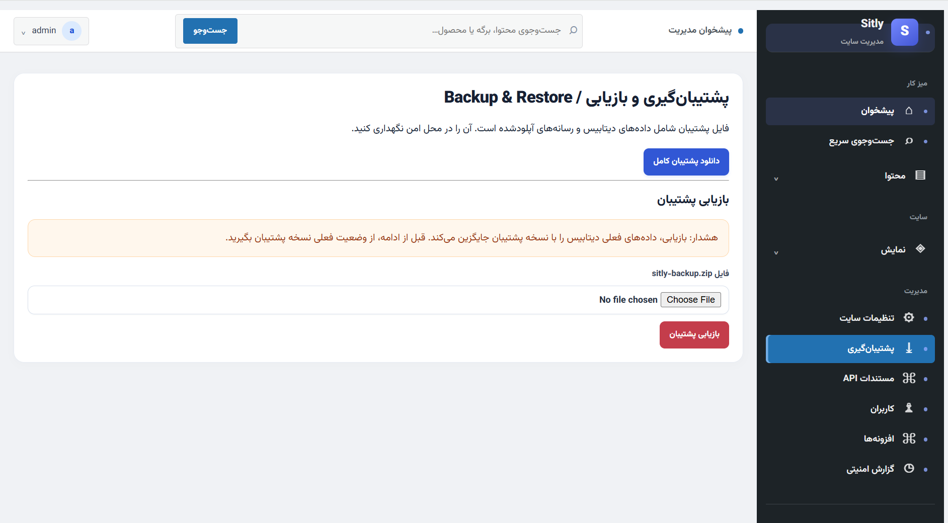The width and height of the screenshot is (948, 523).
Task: Go to تنظیمات سایت menu item
Action: (x=850, y=318)
